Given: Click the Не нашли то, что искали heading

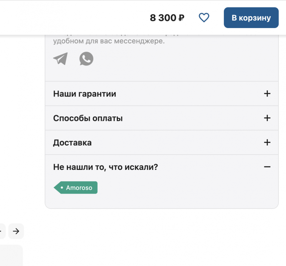Looking at the screenshot, I should pos(106,167).
